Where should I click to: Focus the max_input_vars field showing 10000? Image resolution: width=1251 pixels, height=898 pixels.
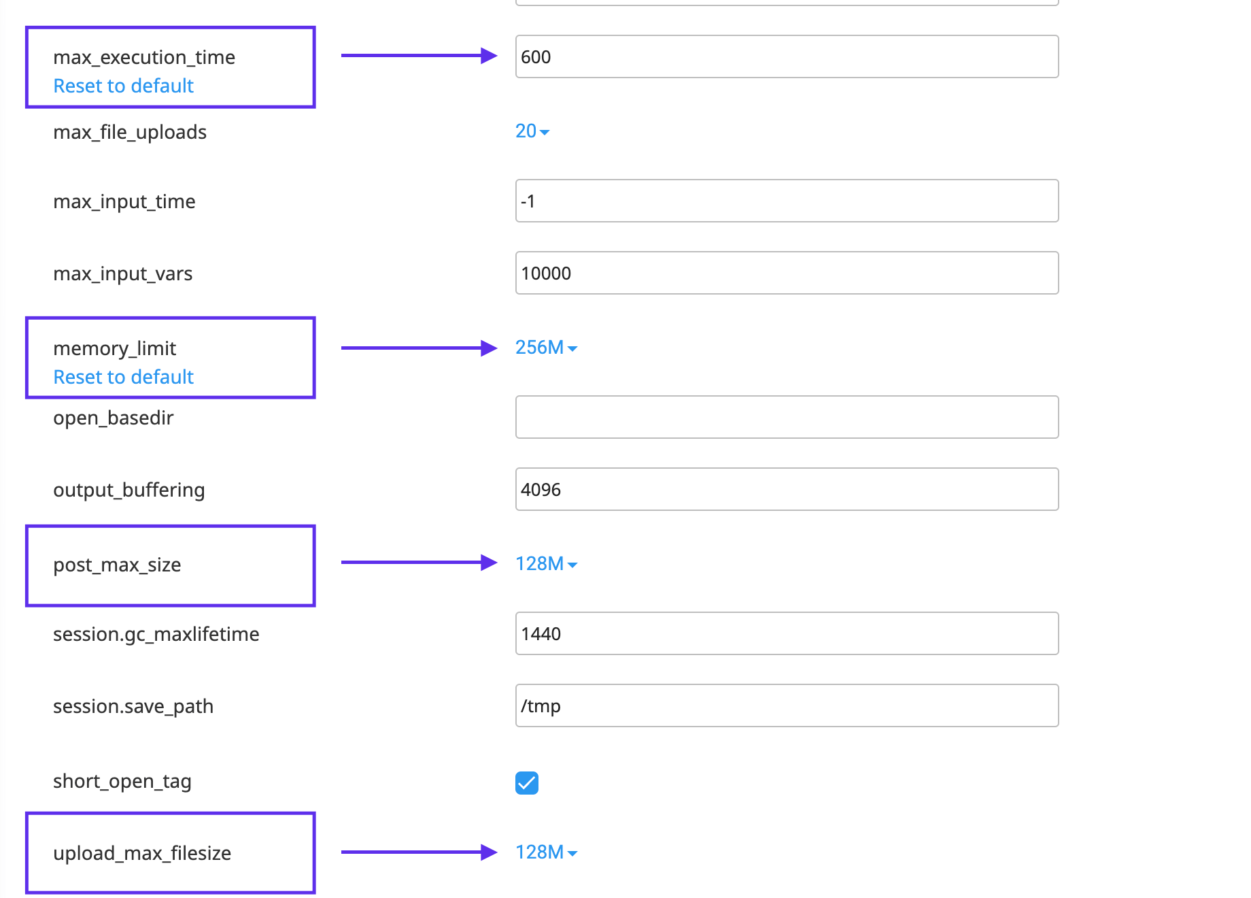[x=786, y=273]
